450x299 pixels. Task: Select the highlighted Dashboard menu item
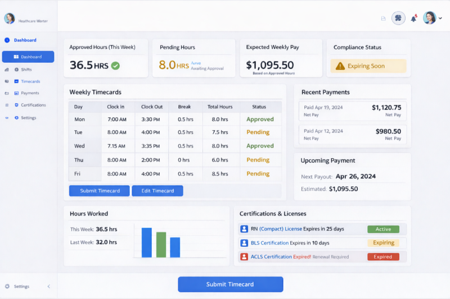coord(28,57)
